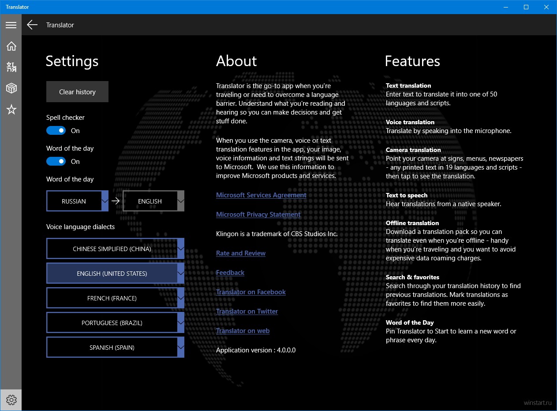Expand the Portuguese (Brazil) dialect dropdown
This screenshot has height=411, width=557.
click(115, 322)
